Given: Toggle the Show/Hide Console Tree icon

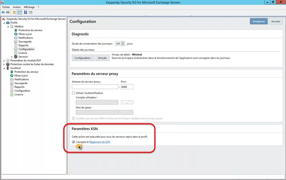Looking at the screenshot, I should [x=19, y=12].
